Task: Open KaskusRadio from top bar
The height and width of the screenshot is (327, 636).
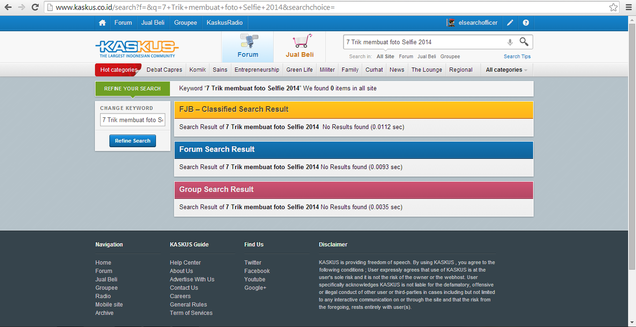Action: click(x=225, y=23)
